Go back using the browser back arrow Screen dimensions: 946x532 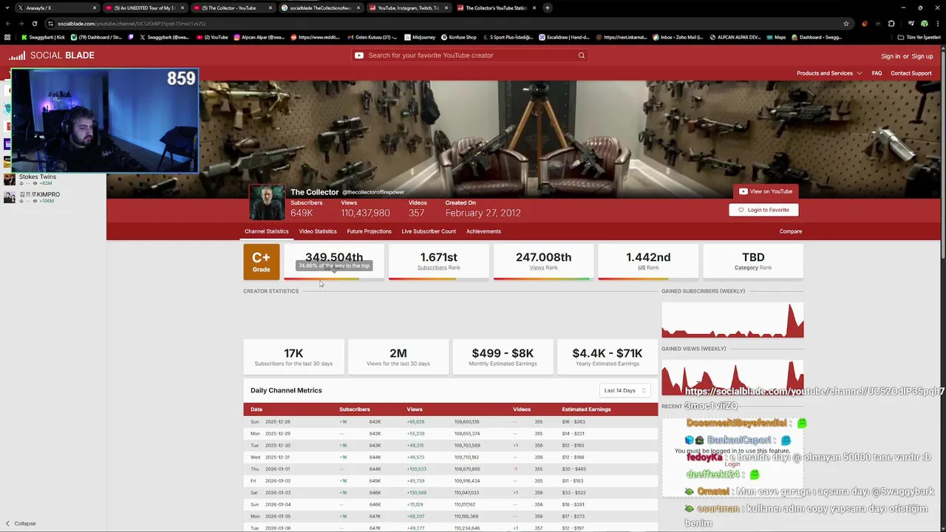[8, 24]
